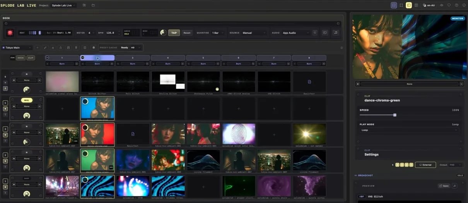This screenshot has width=468, height=203.
Task: Toggle the layer 1 number button
Action: (x=5, y=181)
